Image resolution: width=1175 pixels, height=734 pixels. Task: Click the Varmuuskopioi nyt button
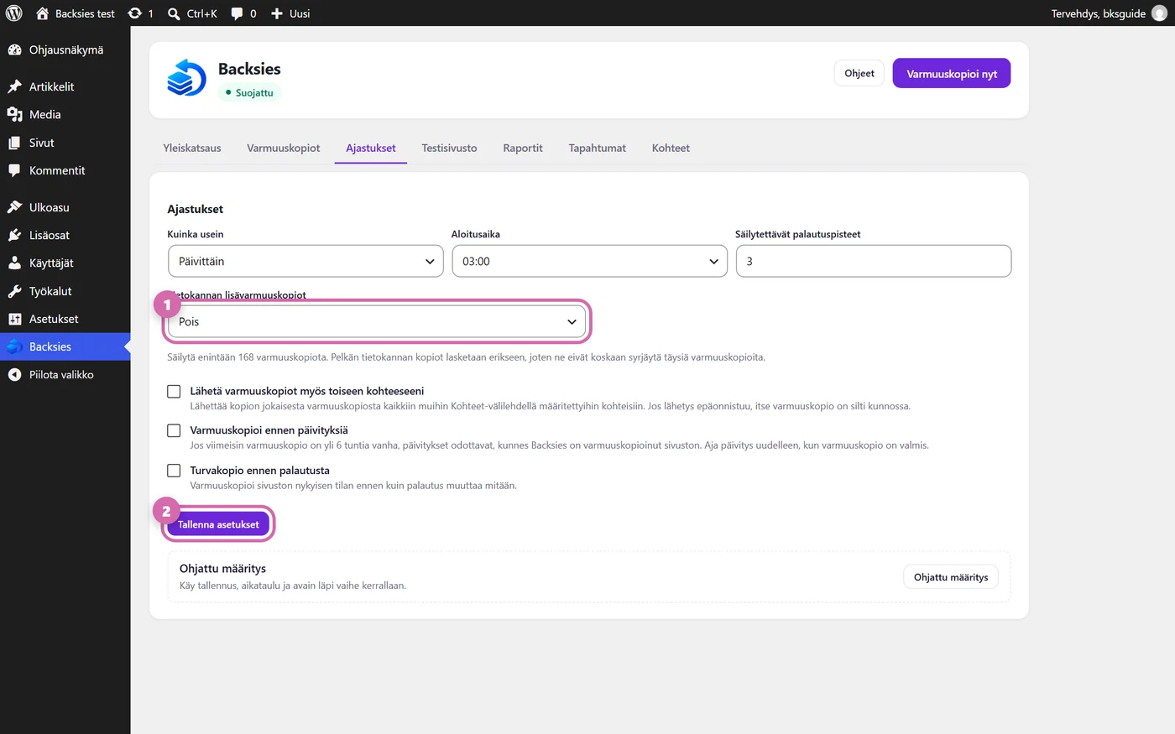(x=952, y=73)
